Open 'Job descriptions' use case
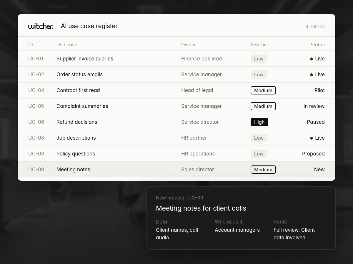Screen dimensions: 353x264 [76, 138]
